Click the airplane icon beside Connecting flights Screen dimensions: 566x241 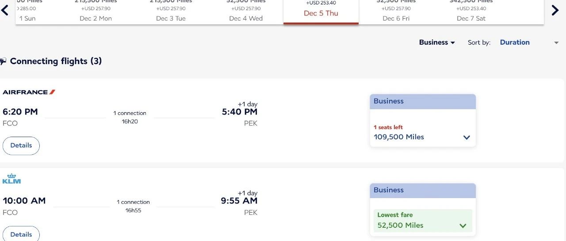[3, 61]
